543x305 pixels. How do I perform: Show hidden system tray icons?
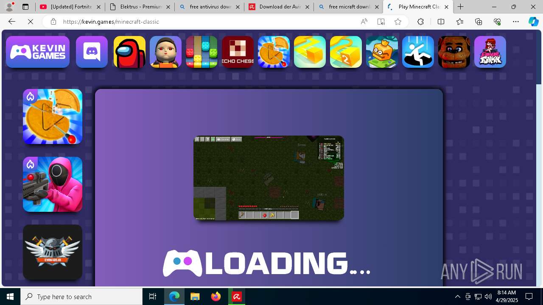[x=457, y=297]
